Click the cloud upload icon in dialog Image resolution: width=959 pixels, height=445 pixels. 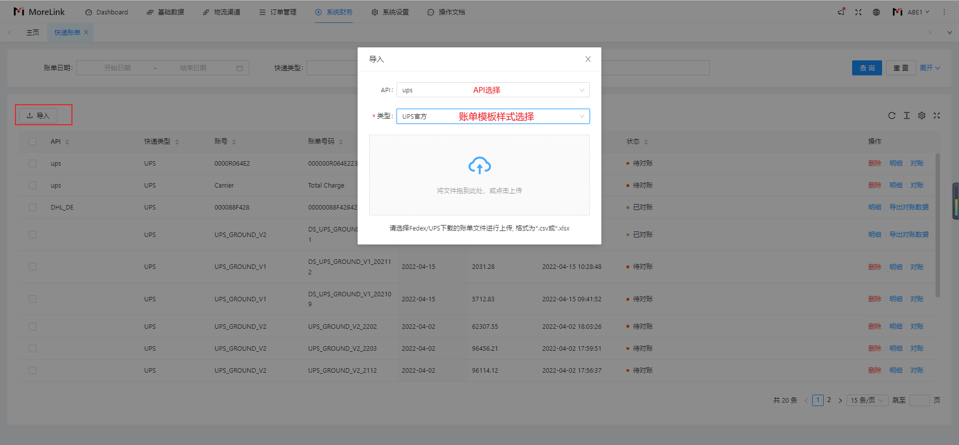479,166
